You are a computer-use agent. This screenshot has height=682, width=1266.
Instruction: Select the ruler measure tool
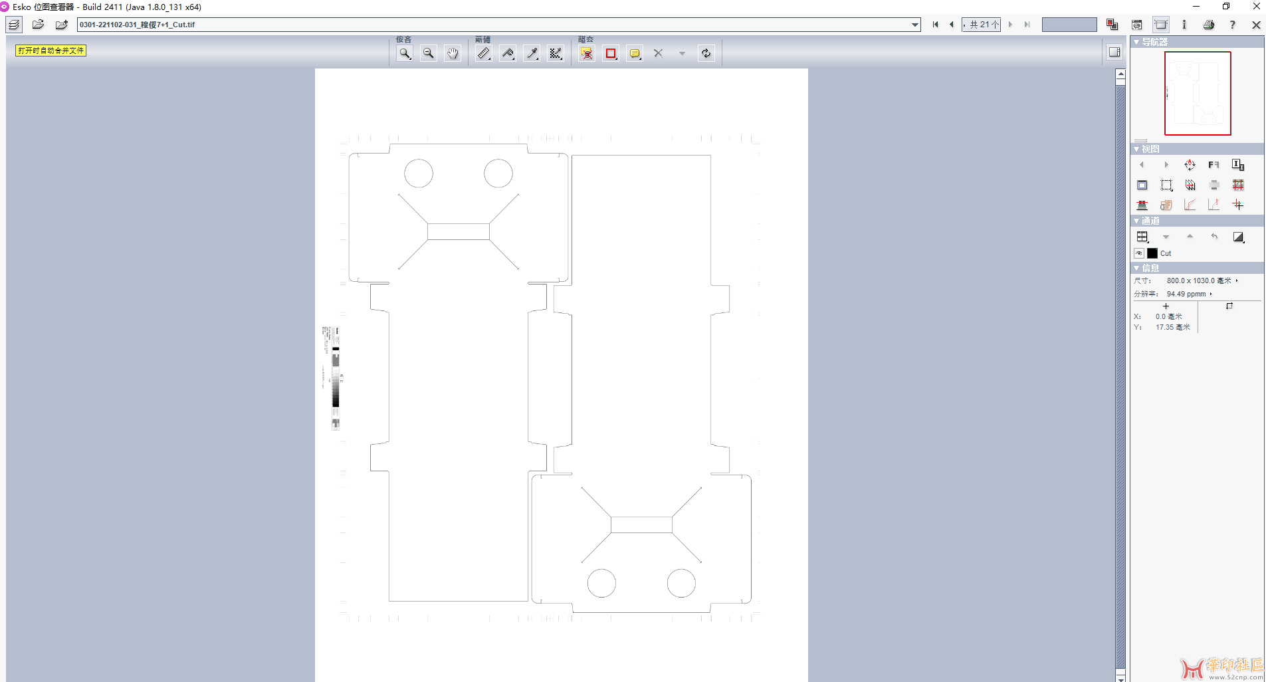click(484, 54)
